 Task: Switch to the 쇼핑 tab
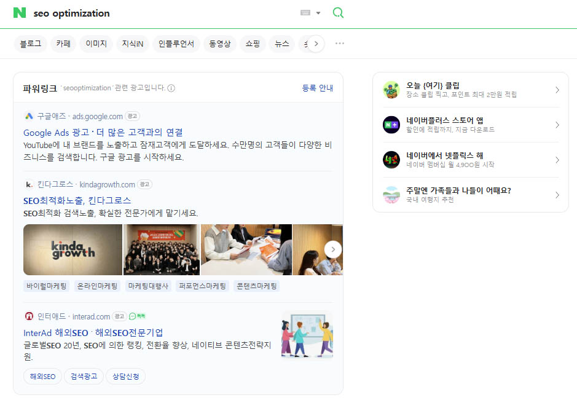(253, 44)
